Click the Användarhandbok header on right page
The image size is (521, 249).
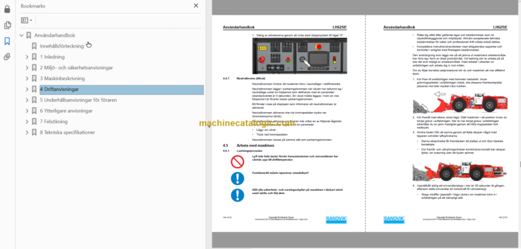click(x=399, y=27)
